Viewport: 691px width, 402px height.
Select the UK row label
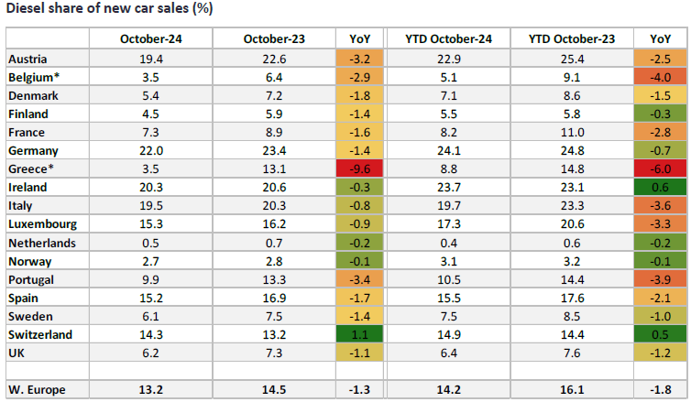point(18,352)
